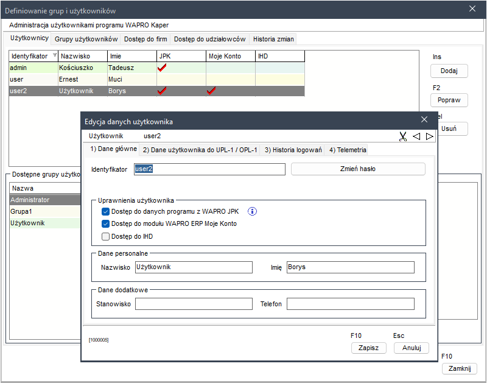Click the scissors cut icon in edit dialog

click(x=403, y=136)
